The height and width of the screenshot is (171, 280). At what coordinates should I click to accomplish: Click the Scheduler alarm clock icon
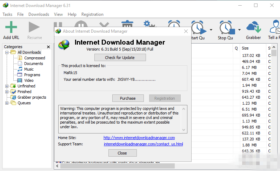(x=174, y=24)
